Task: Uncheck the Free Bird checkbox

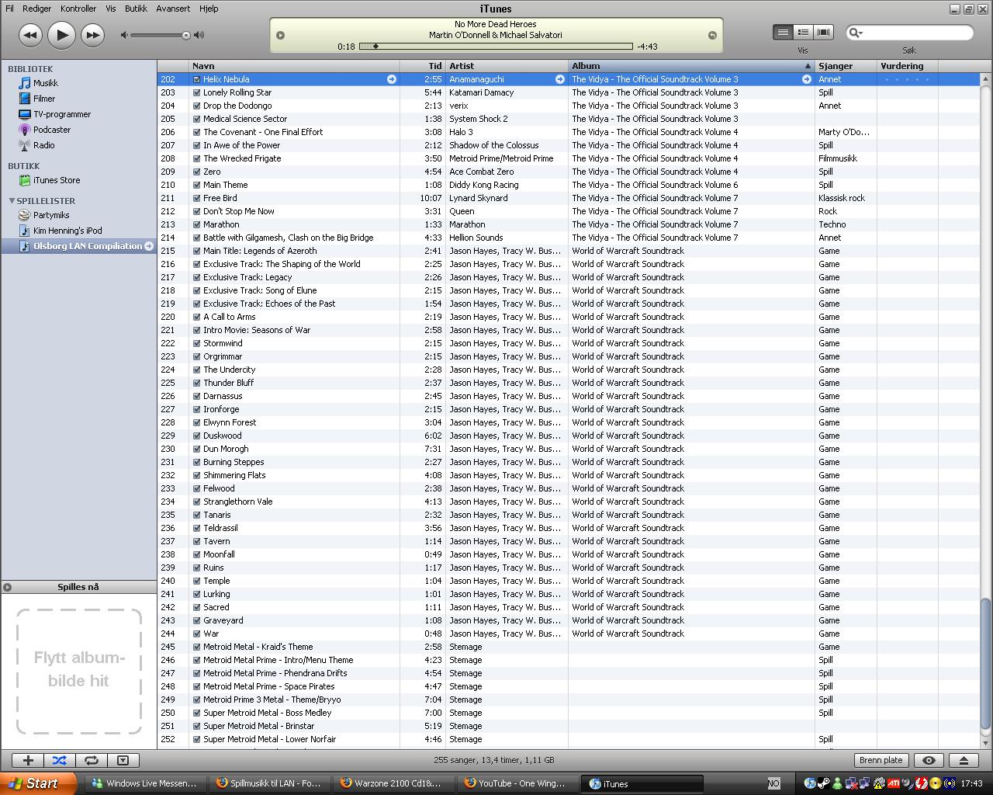Action: 197,198
